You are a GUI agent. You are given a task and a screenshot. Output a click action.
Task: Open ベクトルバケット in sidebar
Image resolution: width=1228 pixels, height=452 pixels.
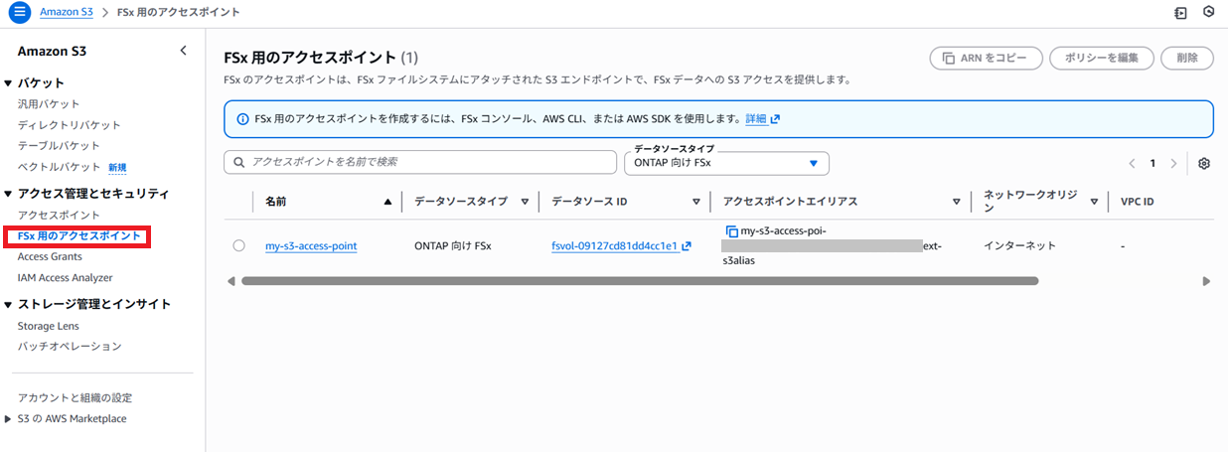59,167
